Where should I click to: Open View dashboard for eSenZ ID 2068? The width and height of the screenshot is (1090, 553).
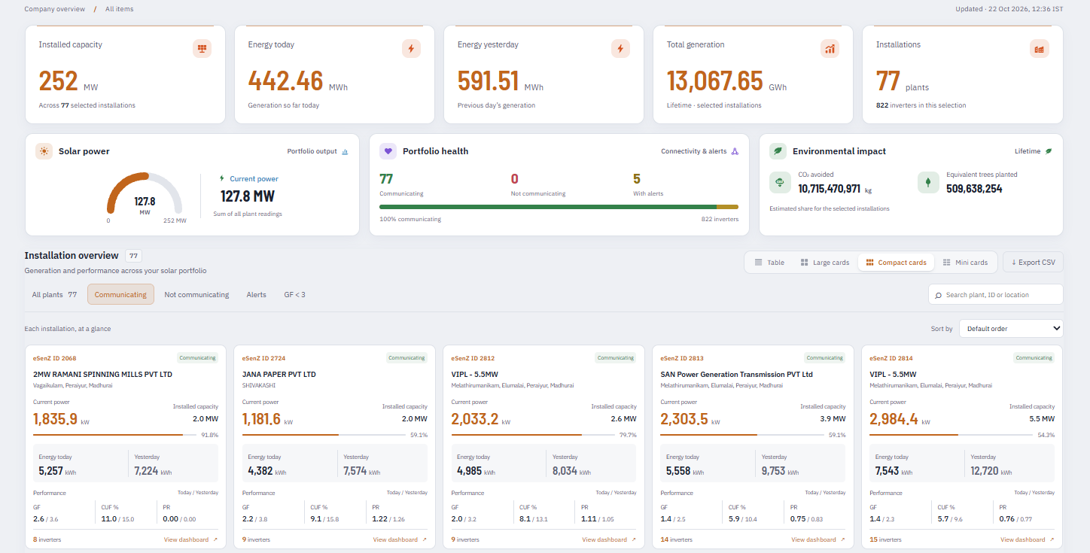coord(190,539)
